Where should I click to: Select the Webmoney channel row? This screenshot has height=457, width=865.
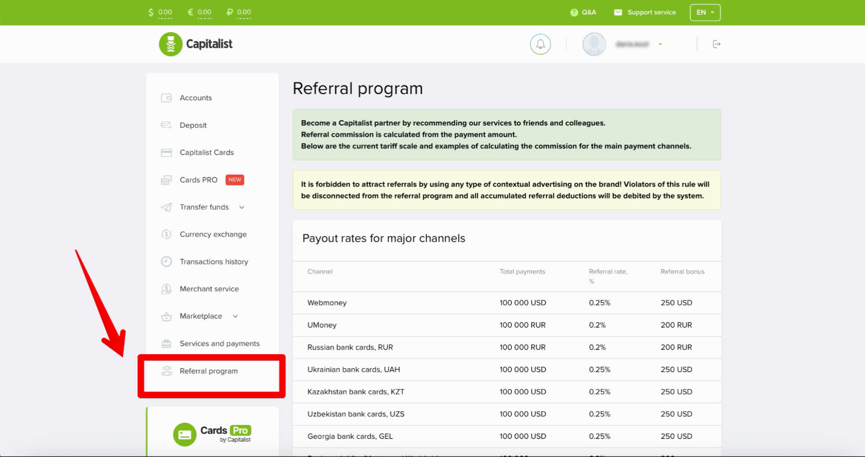[507, 303]
